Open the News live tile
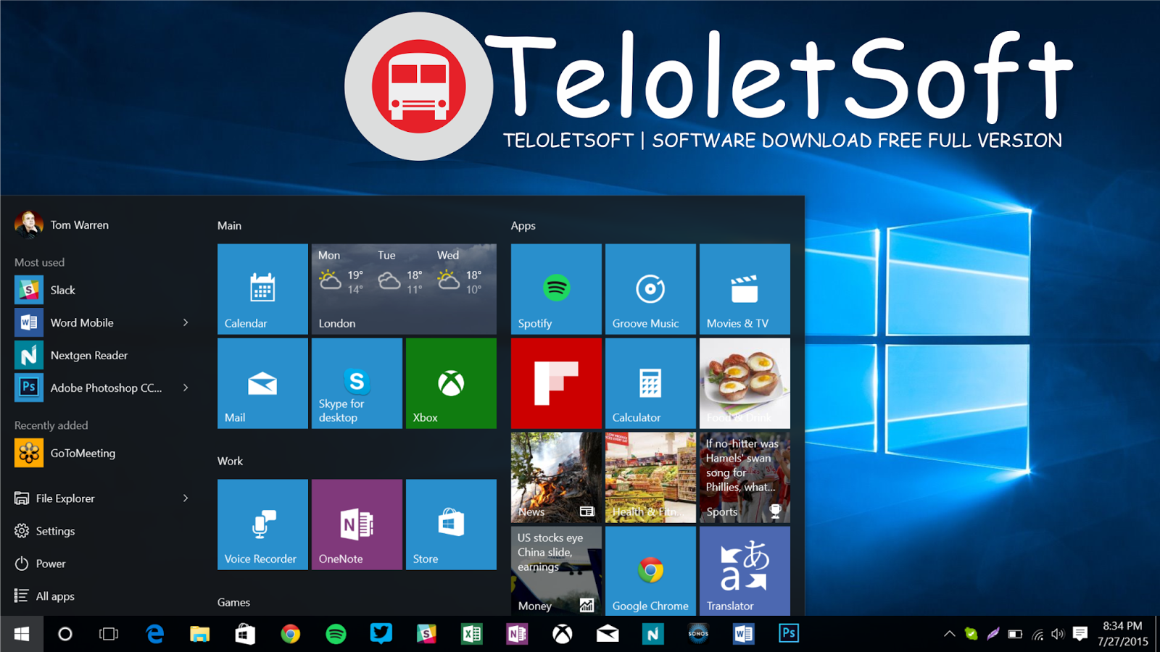The image size is (1160, 652). [x=556, y=477]
